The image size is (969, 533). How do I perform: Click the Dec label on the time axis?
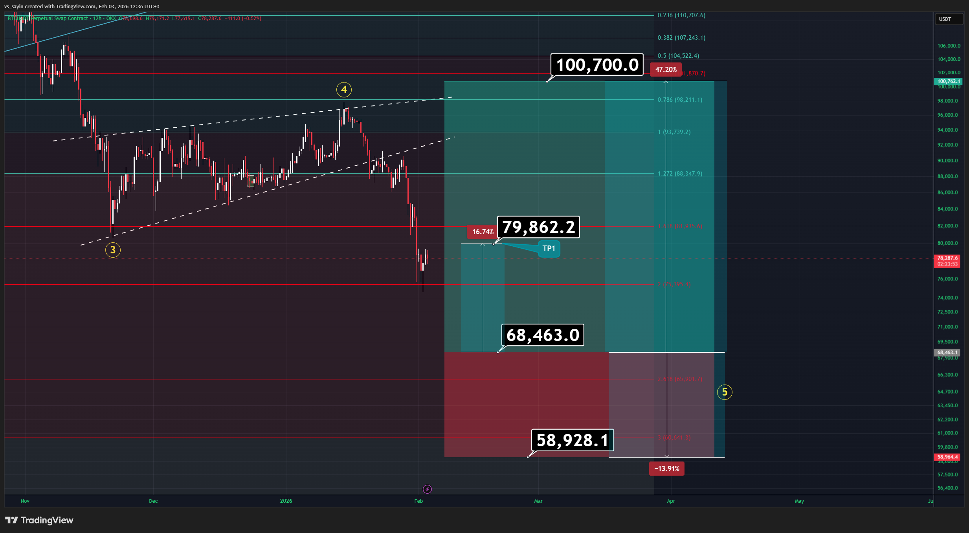point(153,501)
